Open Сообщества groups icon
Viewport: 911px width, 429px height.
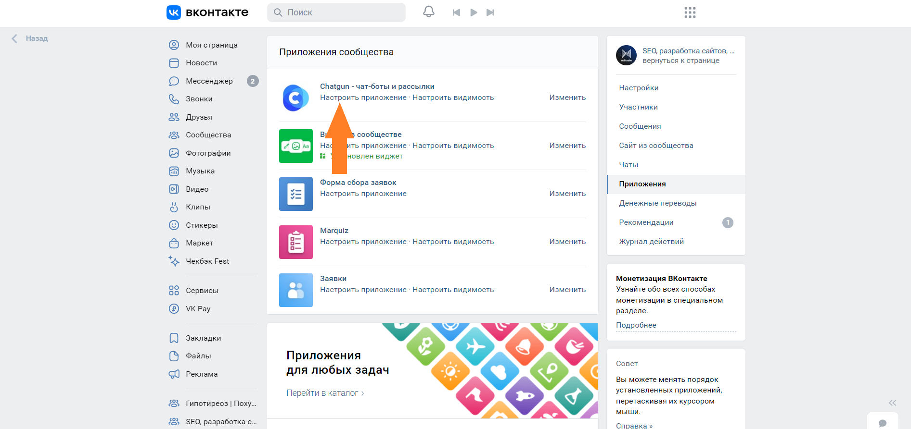pos(174,135)
